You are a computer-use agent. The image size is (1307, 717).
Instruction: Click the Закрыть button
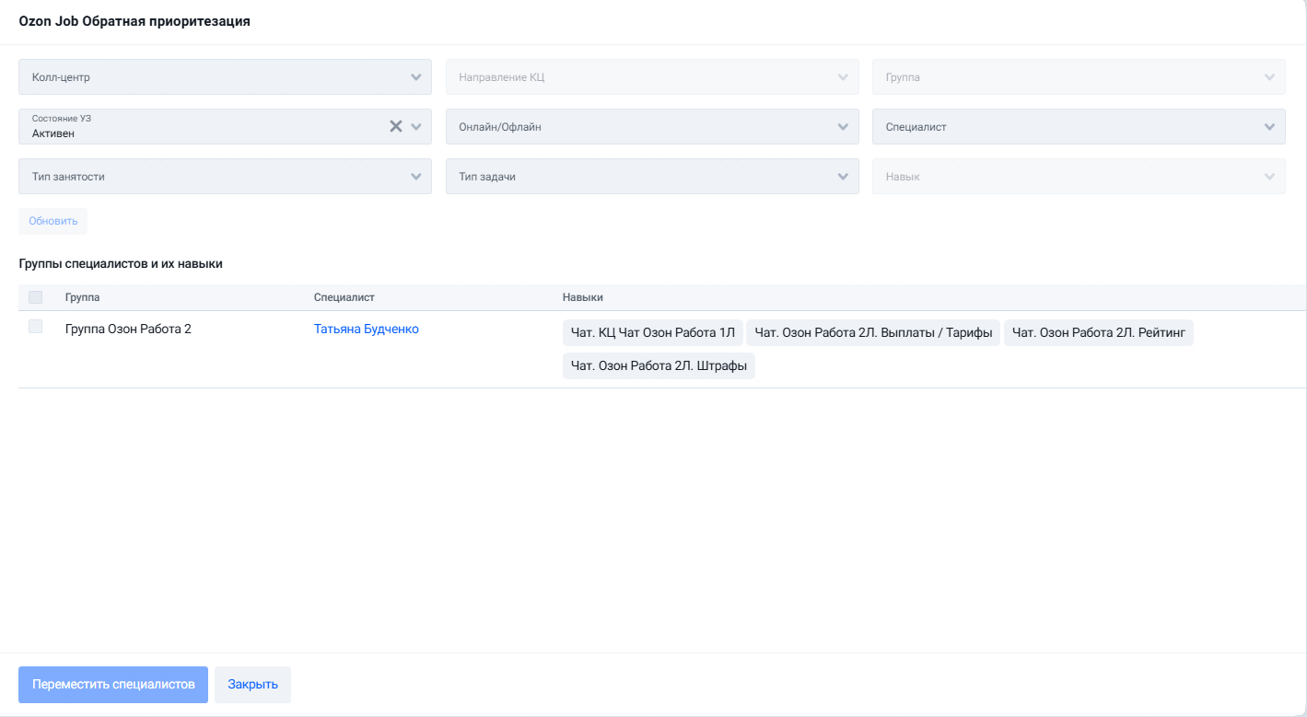click(x=253, y=685)
